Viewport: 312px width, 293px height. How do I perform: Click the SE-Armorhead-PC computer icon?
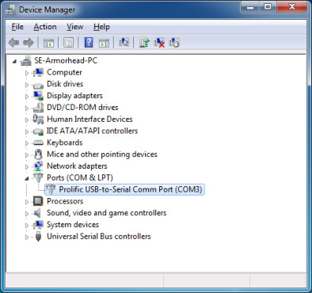click(26, 61)
